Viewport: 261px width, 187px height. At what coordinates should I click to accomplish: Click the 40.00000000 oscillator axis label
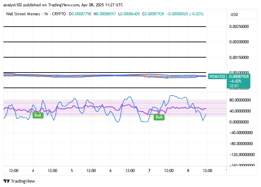[240, 111]
